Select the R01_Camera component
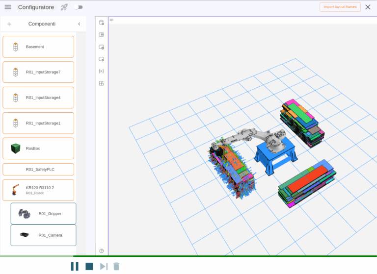The width and height of the screenshot is (377, 274). 43,235
